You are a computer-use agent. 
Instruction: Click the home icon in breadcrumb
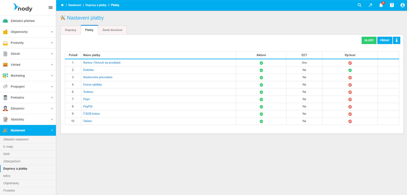pyautogui.click(x=62, y=5)
